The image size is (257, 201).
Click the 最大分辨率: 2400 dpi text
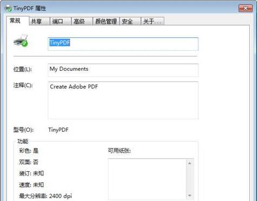coord(45,196)
